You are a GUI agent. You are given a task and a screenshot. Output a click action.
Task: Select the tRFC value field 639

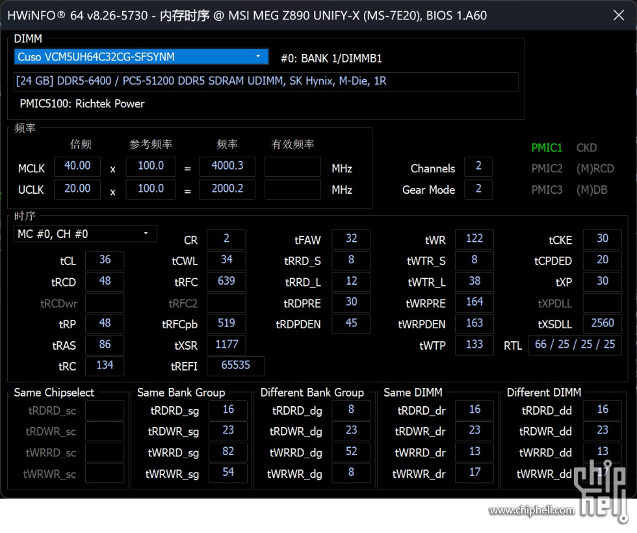pyautogui.click(x=226, y=281)
